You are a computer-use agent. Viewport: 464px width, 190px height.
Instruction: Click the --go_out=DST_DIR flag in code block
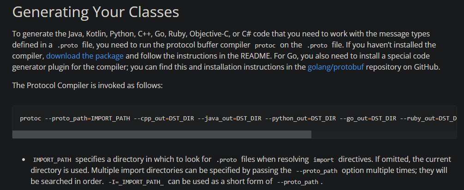368,119
